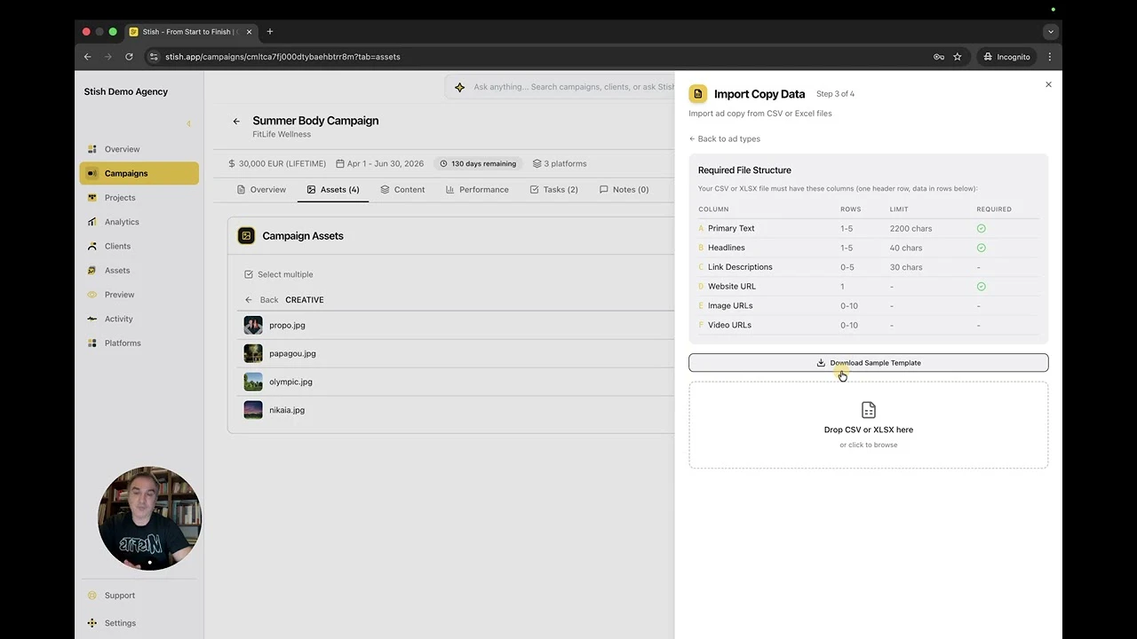Collapse the sidebar using the chevron
Viewport: 1137px width, 639px height.
pyautogui.click(x=188, y=123)
